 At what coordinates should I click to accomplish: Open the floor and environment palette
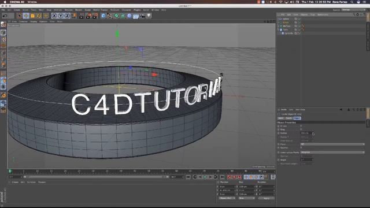coord(136,16)
